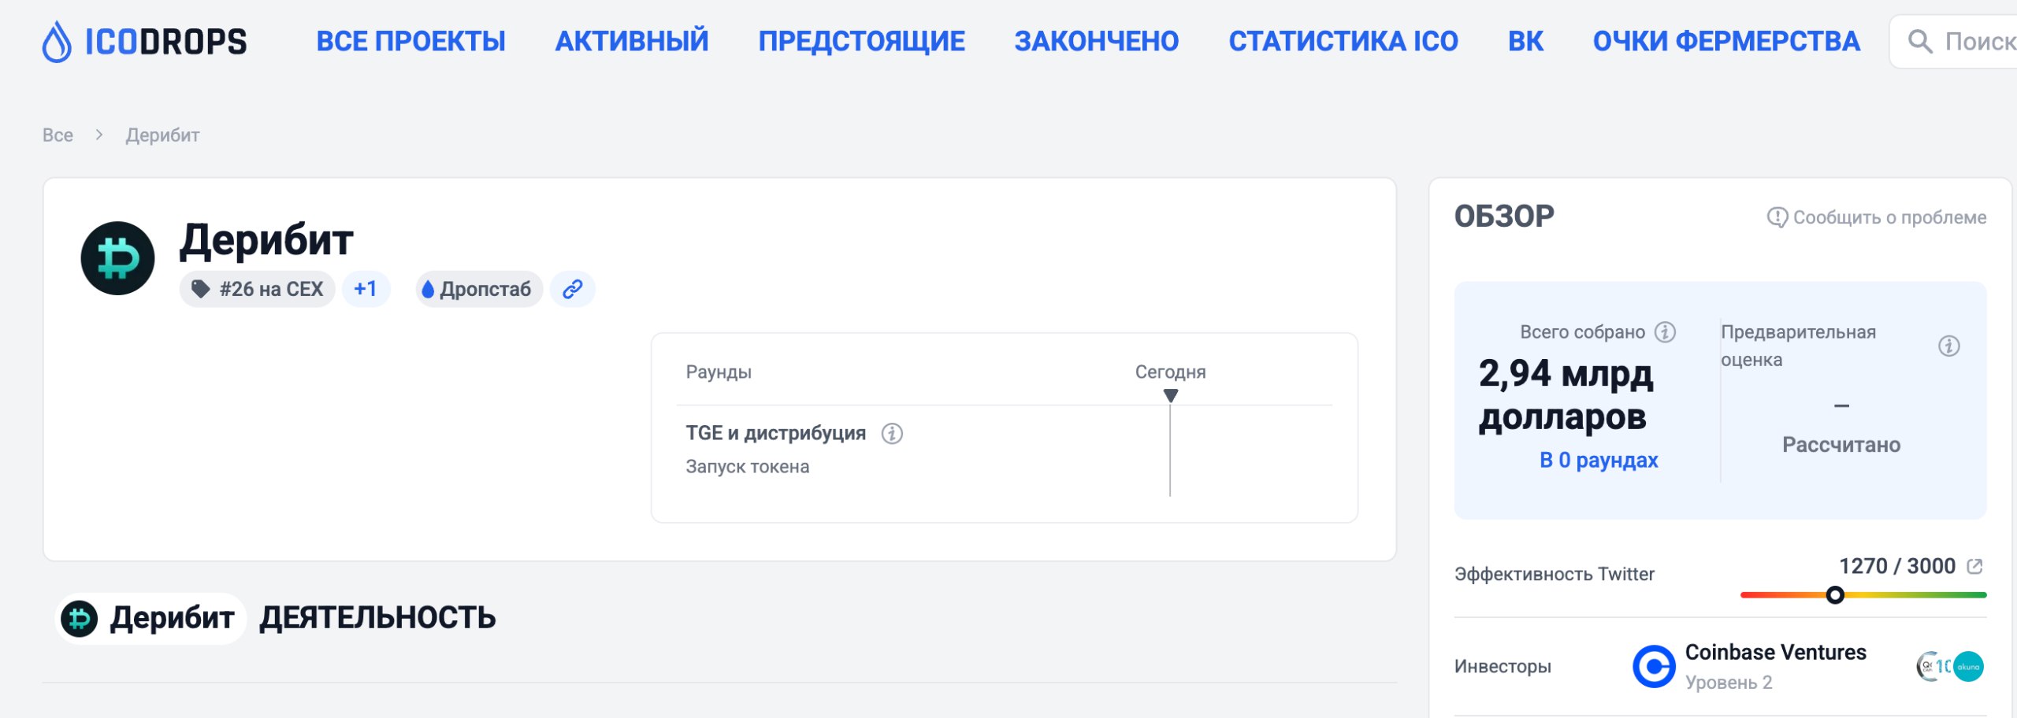The width and height of the screenshot is (2017, 718).
Task: Click the Раунды column header
Action: click(719, 372)
